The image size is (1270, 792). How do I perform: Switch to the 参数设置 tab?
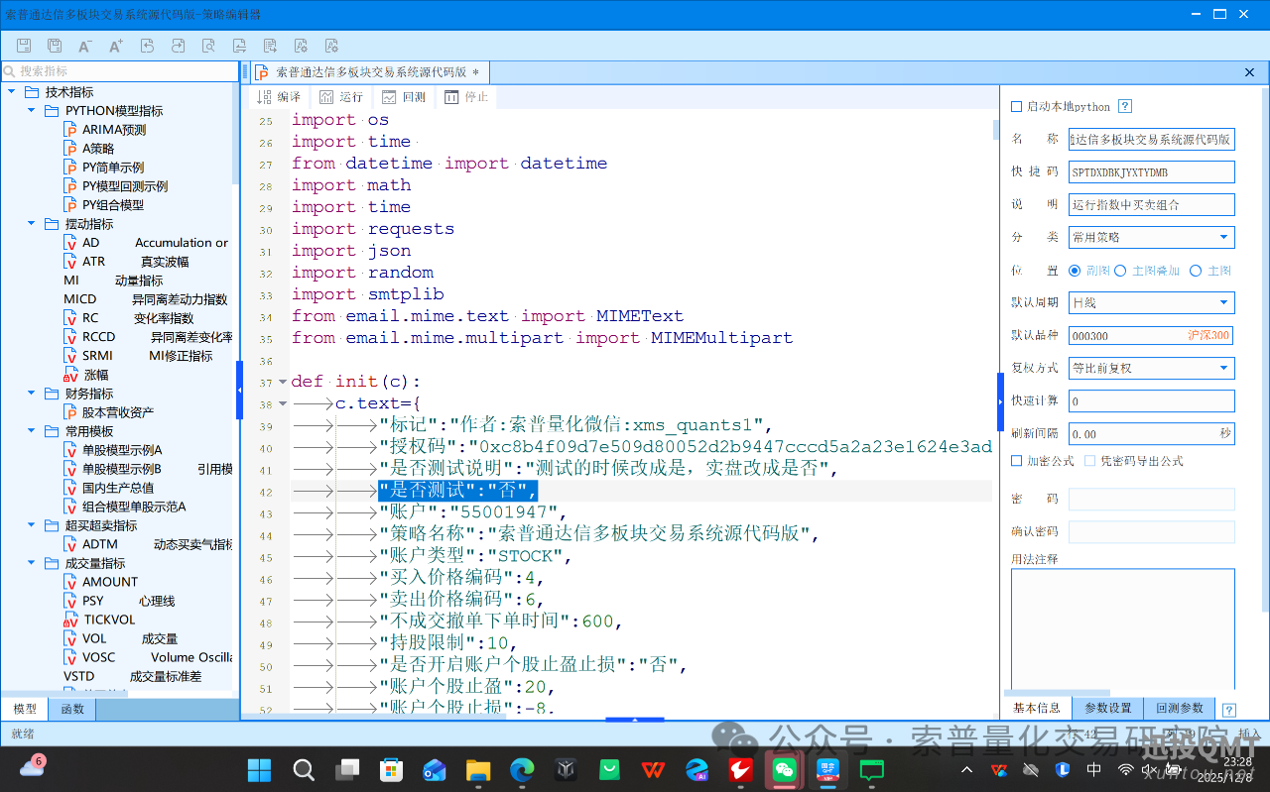tap(1107, 708)
